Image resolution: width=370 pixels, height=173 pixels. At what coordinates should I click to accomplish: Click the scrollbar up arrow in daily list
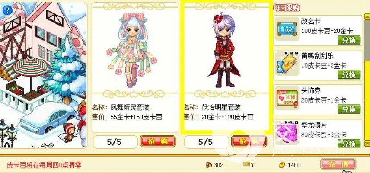(367, 17)
